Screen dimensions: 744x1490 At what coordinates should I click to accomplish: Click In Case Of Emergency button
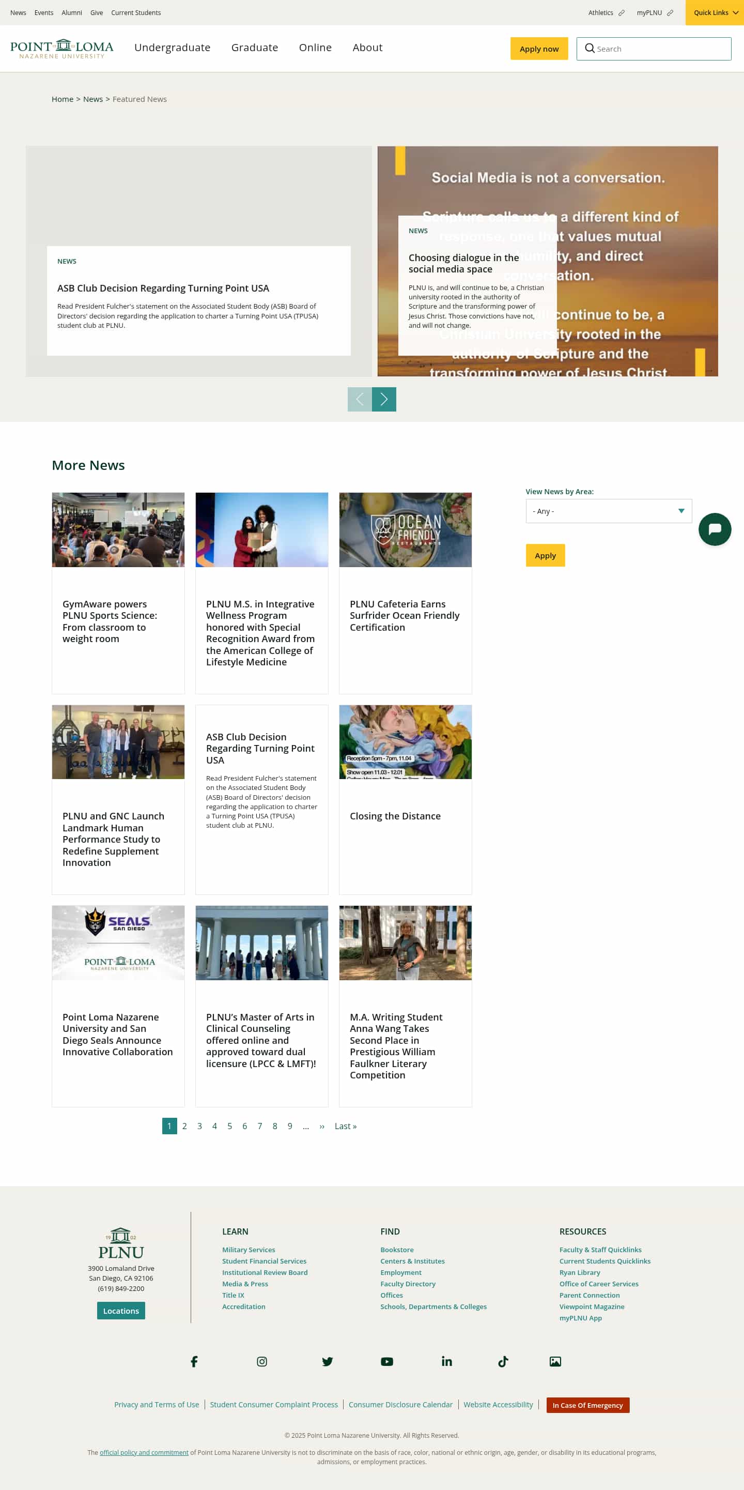(x=587, y=1405)
